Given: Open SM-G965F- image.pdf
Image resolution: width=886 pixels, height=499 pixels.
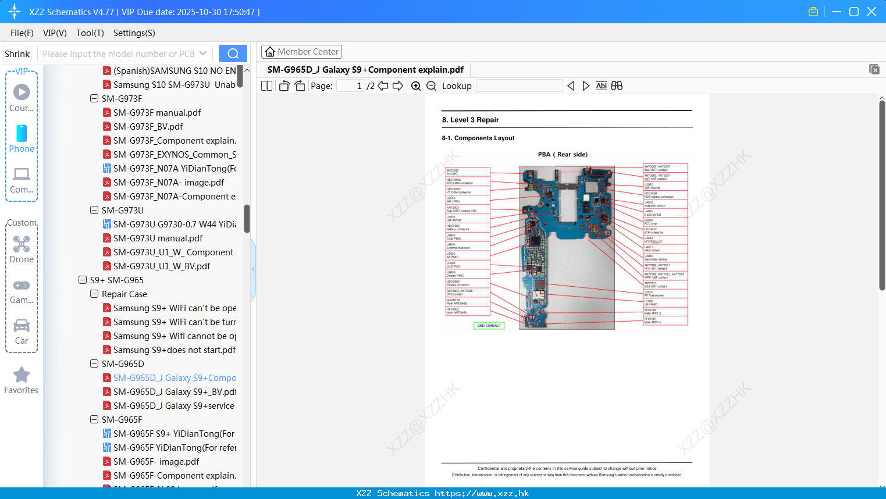Looking at the screenshot, I should click(156, 461).
